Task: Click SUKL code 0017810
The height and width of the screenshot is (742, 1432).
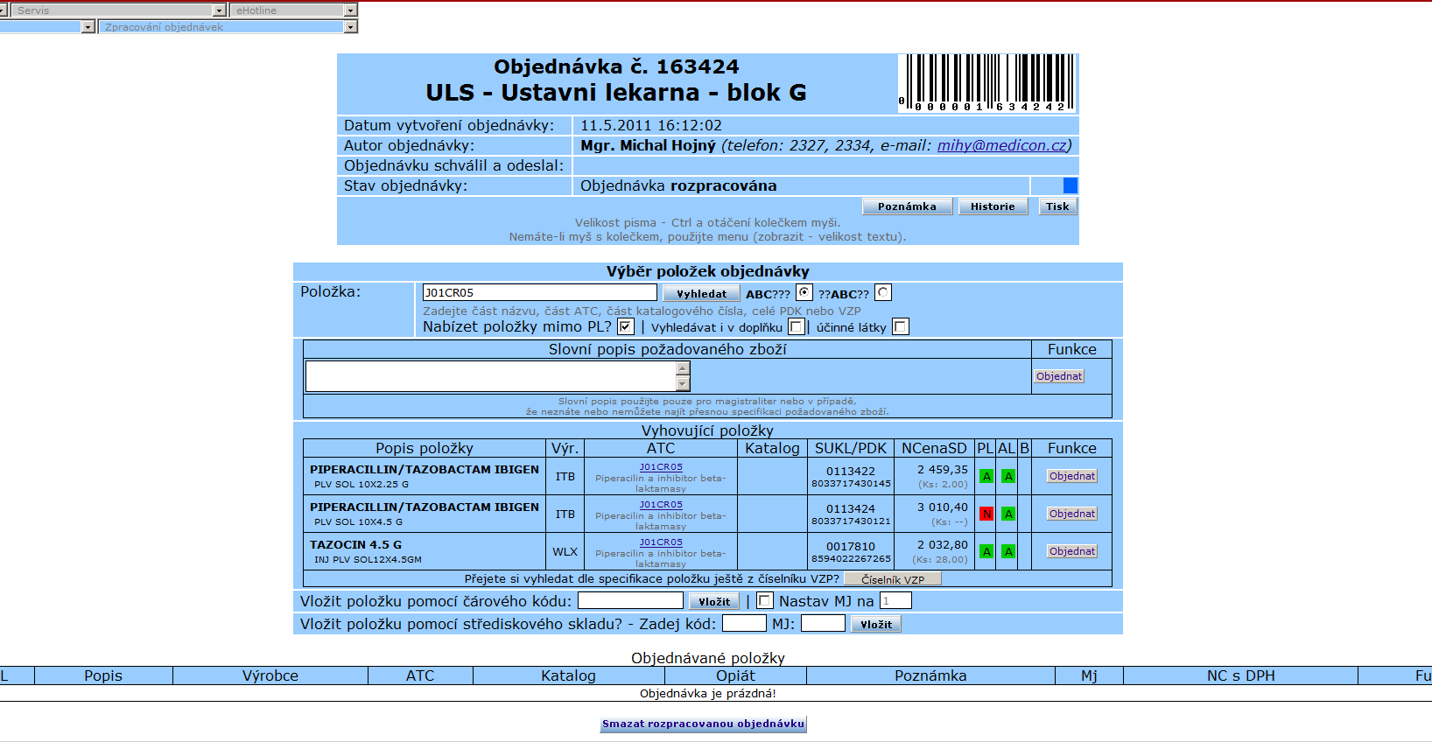Action: pos(851,546)
